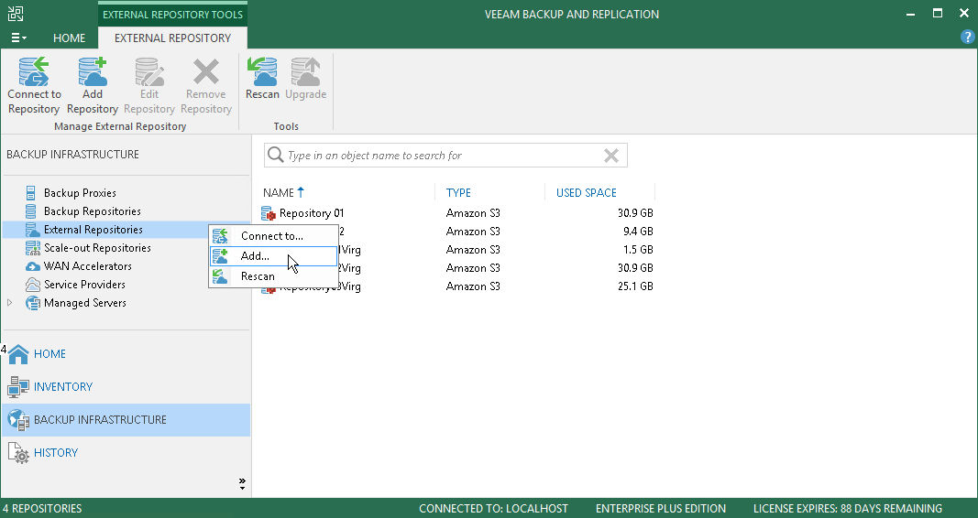Click Add... context menu icon
This screenshot has height=518, width=978.
(220, 256)
